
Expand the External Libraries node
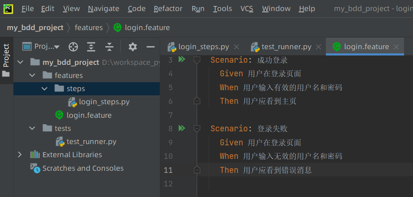[20, 155]
